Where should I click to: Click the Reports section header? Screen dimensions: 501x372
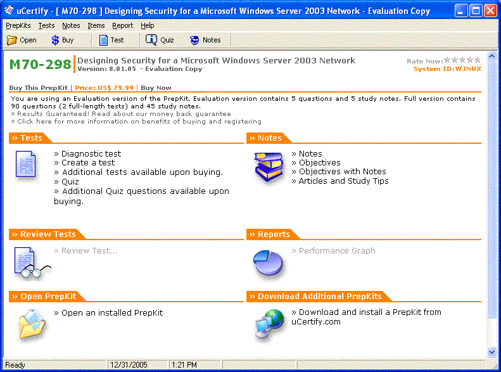(x=274, y=234)
